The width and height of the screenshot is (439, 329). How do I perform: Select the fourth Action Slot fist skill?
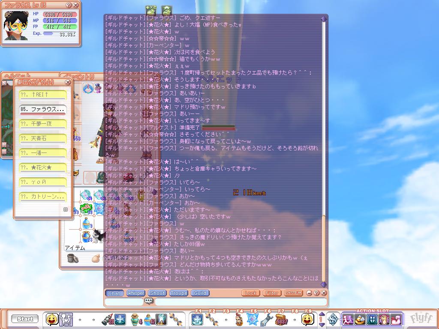385,320
